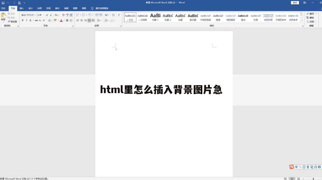
Task: Open the Replace (替换) dialog
Action: pos(310,17)
